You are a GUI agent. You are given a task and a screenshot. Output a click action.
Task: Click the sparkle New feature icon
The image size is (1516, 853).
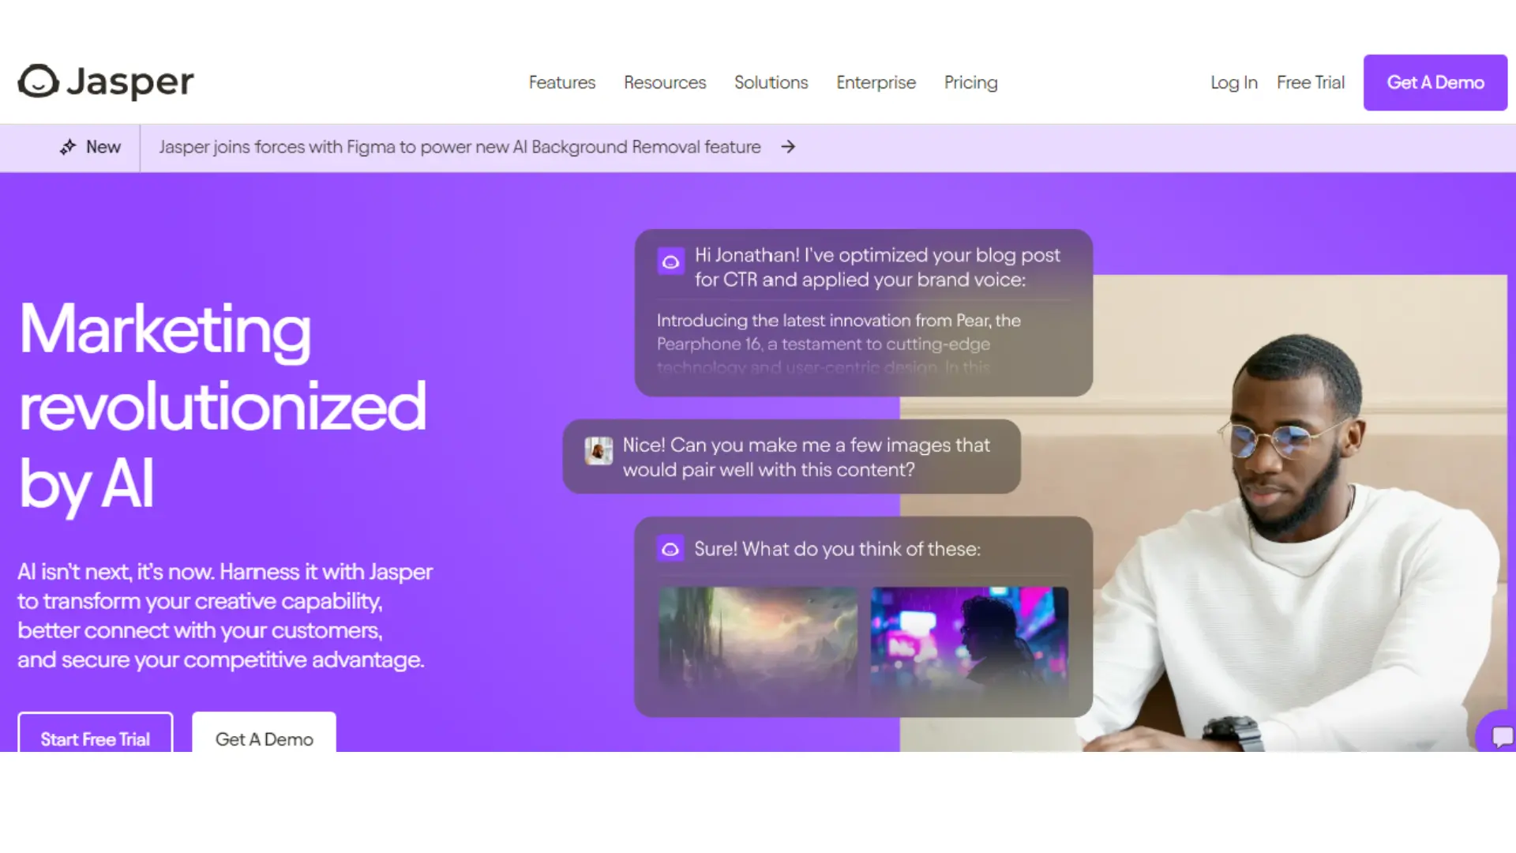(68, 147)
